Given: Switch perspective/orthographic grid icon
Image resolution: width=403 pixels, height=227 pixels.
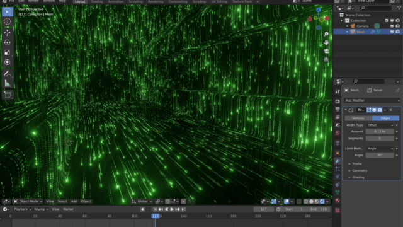Looking at the screenshot, I should tap(326, 60).
